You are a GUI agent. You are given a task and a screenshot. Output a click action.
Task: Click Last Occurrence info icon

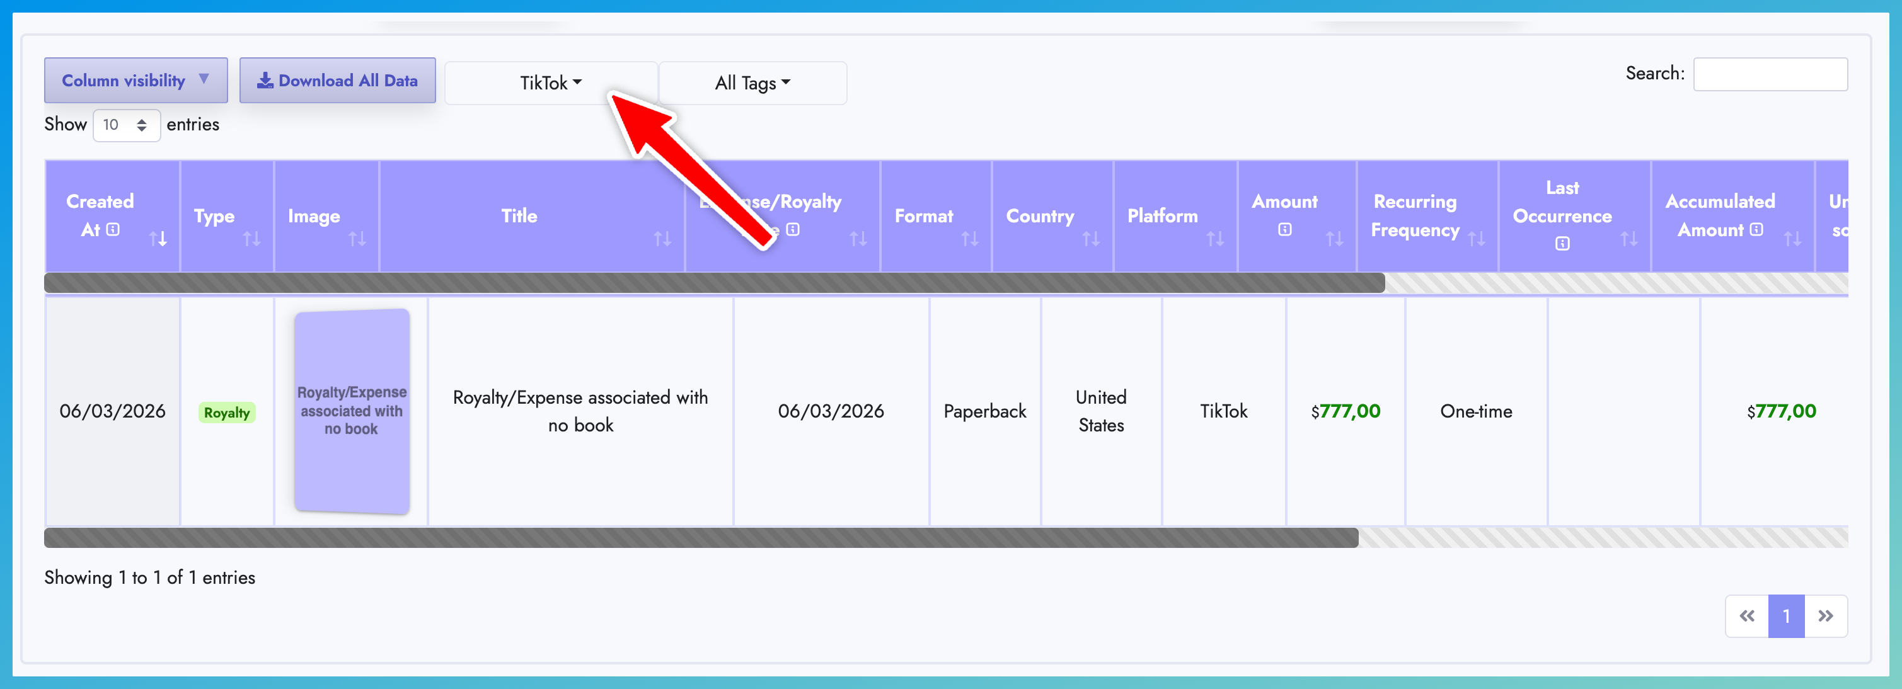pos(1562,244)
